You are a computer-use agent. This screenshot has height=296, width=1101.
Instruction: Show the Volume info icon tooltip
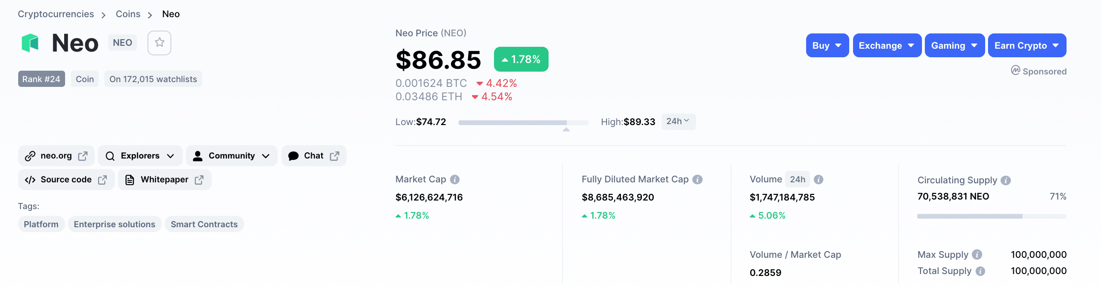(819, 180)
